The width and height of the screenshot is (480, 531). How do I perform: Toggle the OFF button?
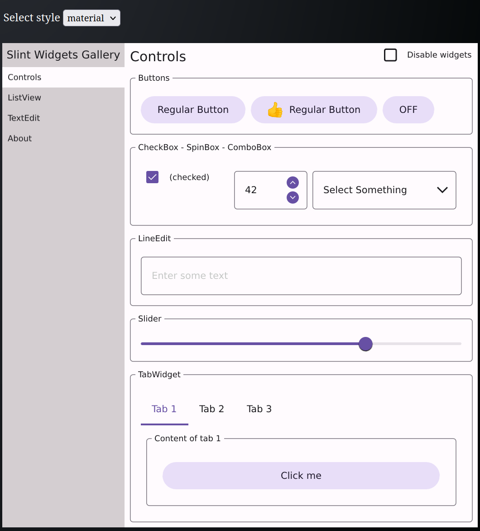[x=408, y=110]
